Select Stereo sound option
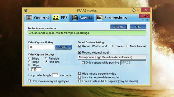174x97 pixels. pos(113,46)
